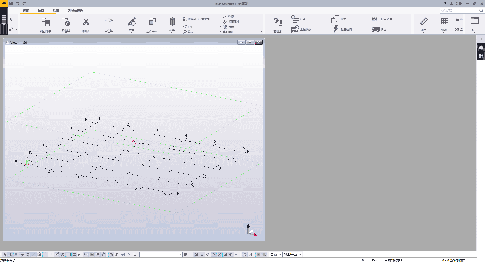Image resolution: width=485 pixels, height=263 pixels.
Task: Switch to the 视图 ribbon tab
Action: (x=26, y=11)
